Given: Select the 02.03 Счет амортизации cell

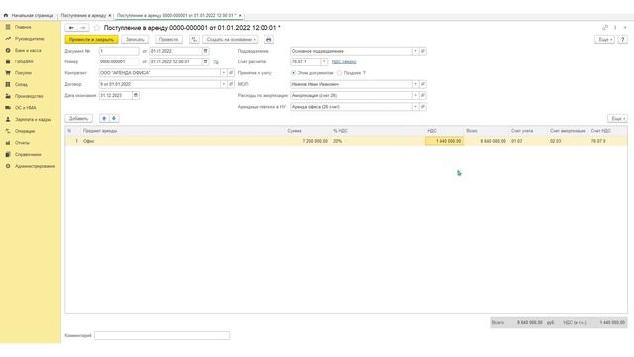Looking at the screenshot, I should click(568, 141).
